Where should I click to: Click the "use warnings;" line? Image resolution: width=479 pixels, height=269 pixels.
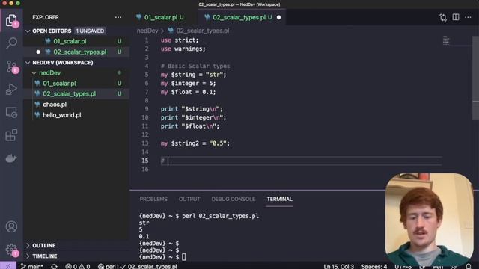(183, 49)
